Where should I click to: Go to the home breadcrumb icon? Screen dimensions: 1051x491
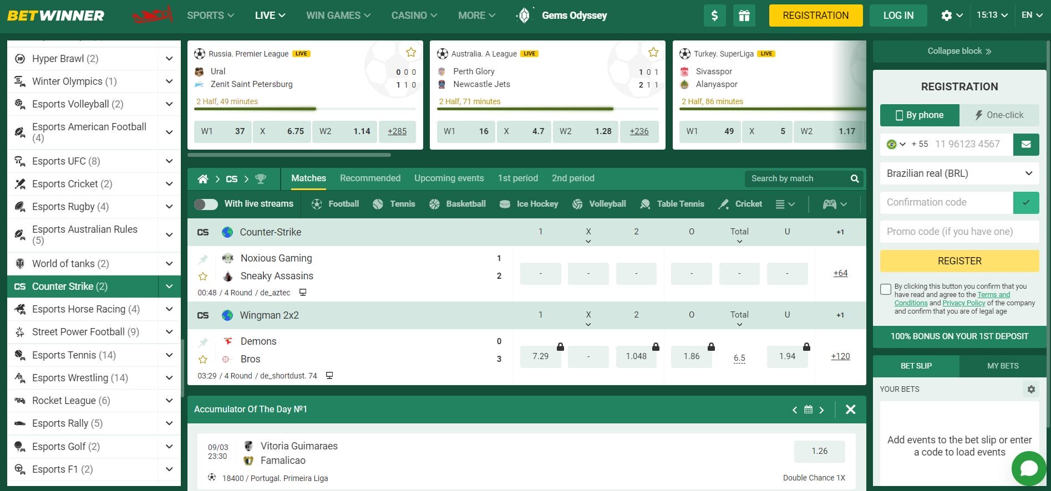click(x=203, y=178)
